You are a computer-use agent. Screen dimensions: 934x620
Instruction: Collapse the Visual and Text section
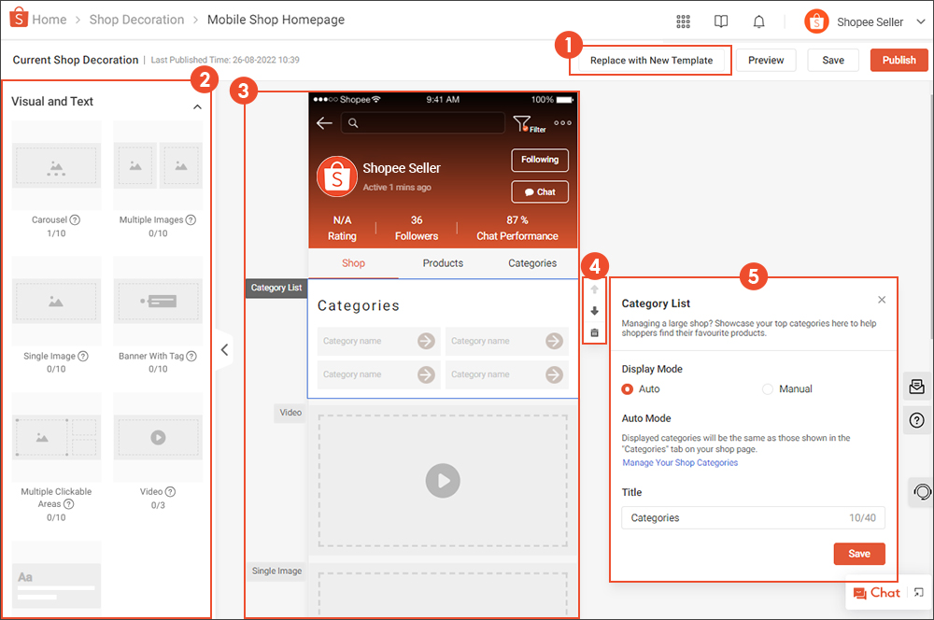point(197,106)
